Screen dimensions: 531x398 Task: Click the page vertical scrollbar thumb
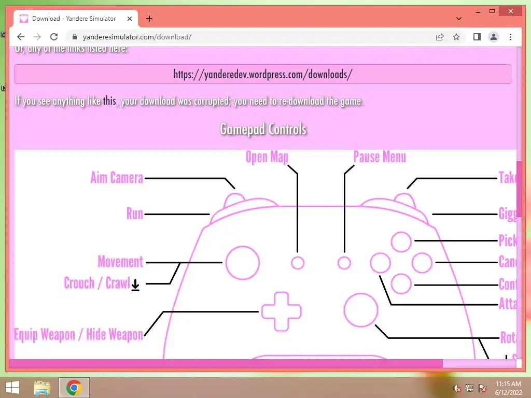[x=519, y=190]
